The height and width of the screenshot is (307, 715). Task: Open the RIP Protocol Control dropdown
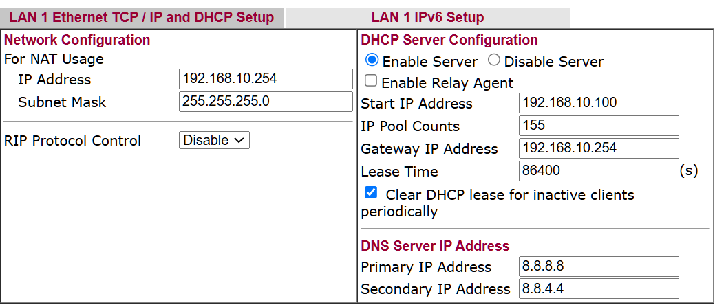(x=214, y=140)
